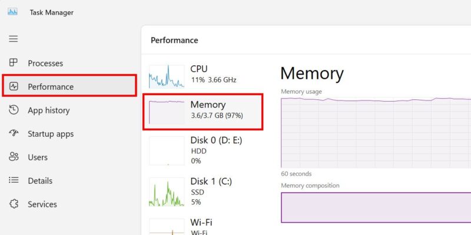The image size is (471, 235).
Task: Select Disk 0 (D: E:) HDD entry
Action: (203, 150)
